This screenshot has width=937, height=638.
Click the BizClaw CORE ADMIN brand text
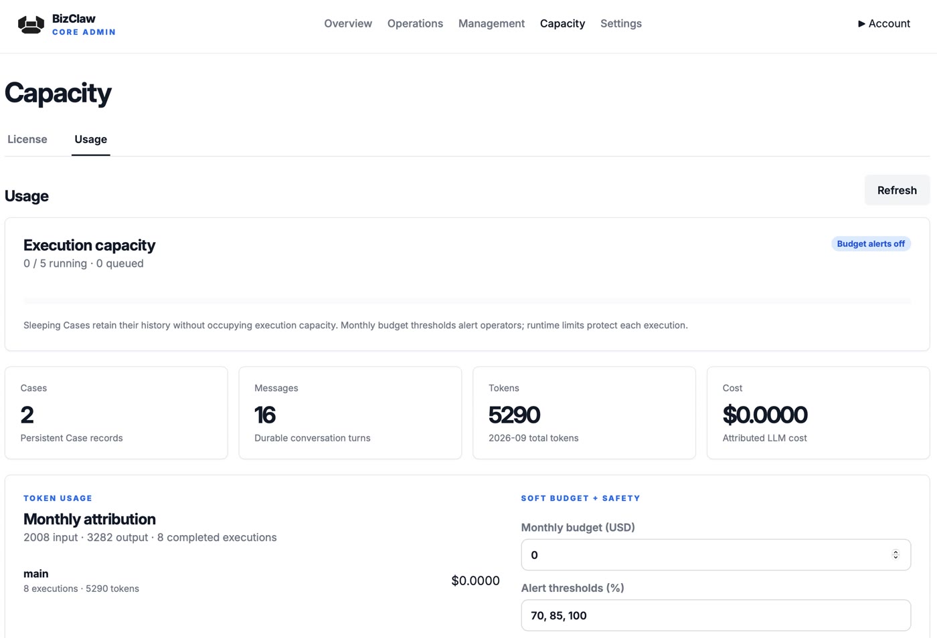pyautogui.click(x=84, y=25)
